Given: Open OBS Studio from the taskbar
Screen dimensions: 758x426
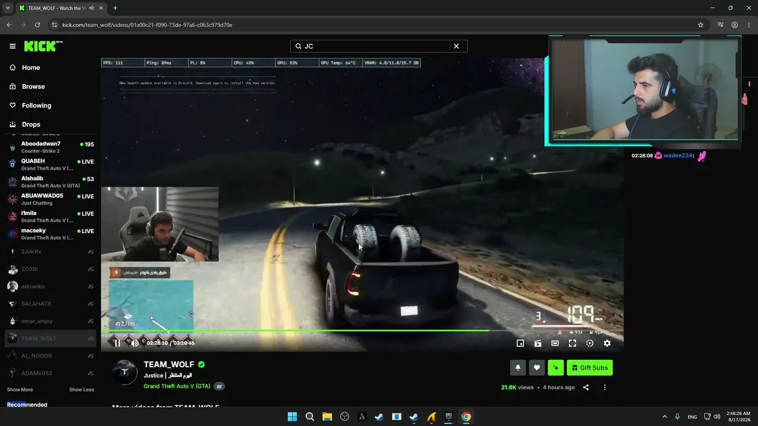Looking at the screenshot, I should click(x=344, y=417).
